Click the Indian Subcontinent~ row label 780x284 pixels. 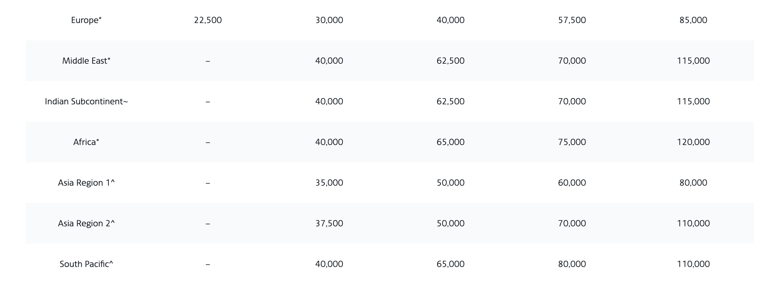coord(86,101)
